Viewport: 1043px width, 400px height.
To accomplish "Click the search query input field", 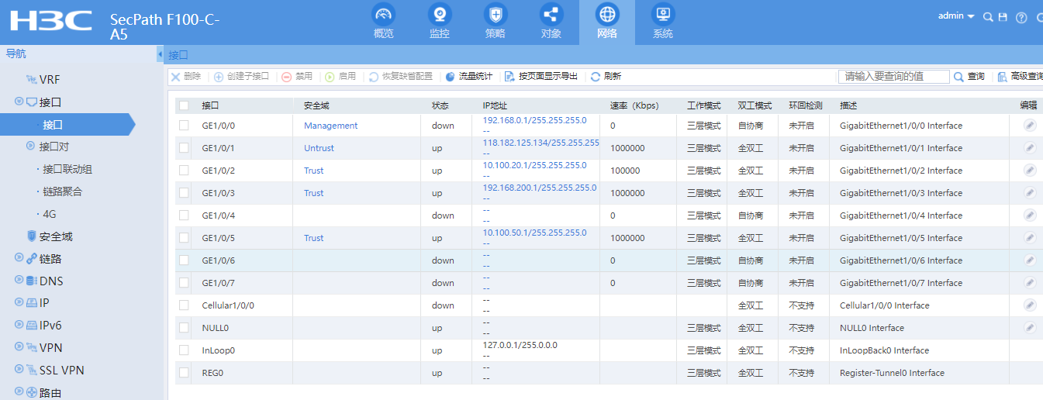I will (893, 77).
